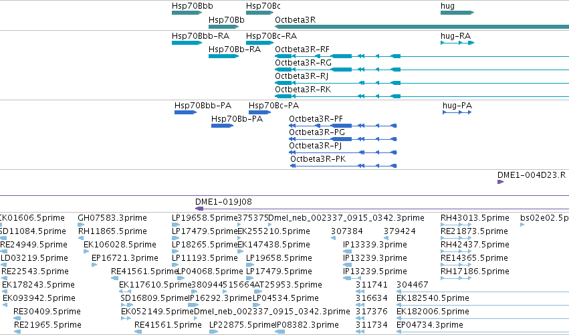
Task: Select the hug-PA protein feature
Action: pos(457,112)
